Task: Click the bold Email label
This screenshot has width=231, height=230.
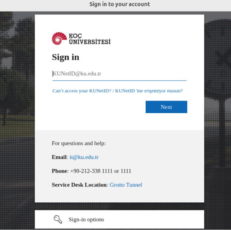Action: 59,157
